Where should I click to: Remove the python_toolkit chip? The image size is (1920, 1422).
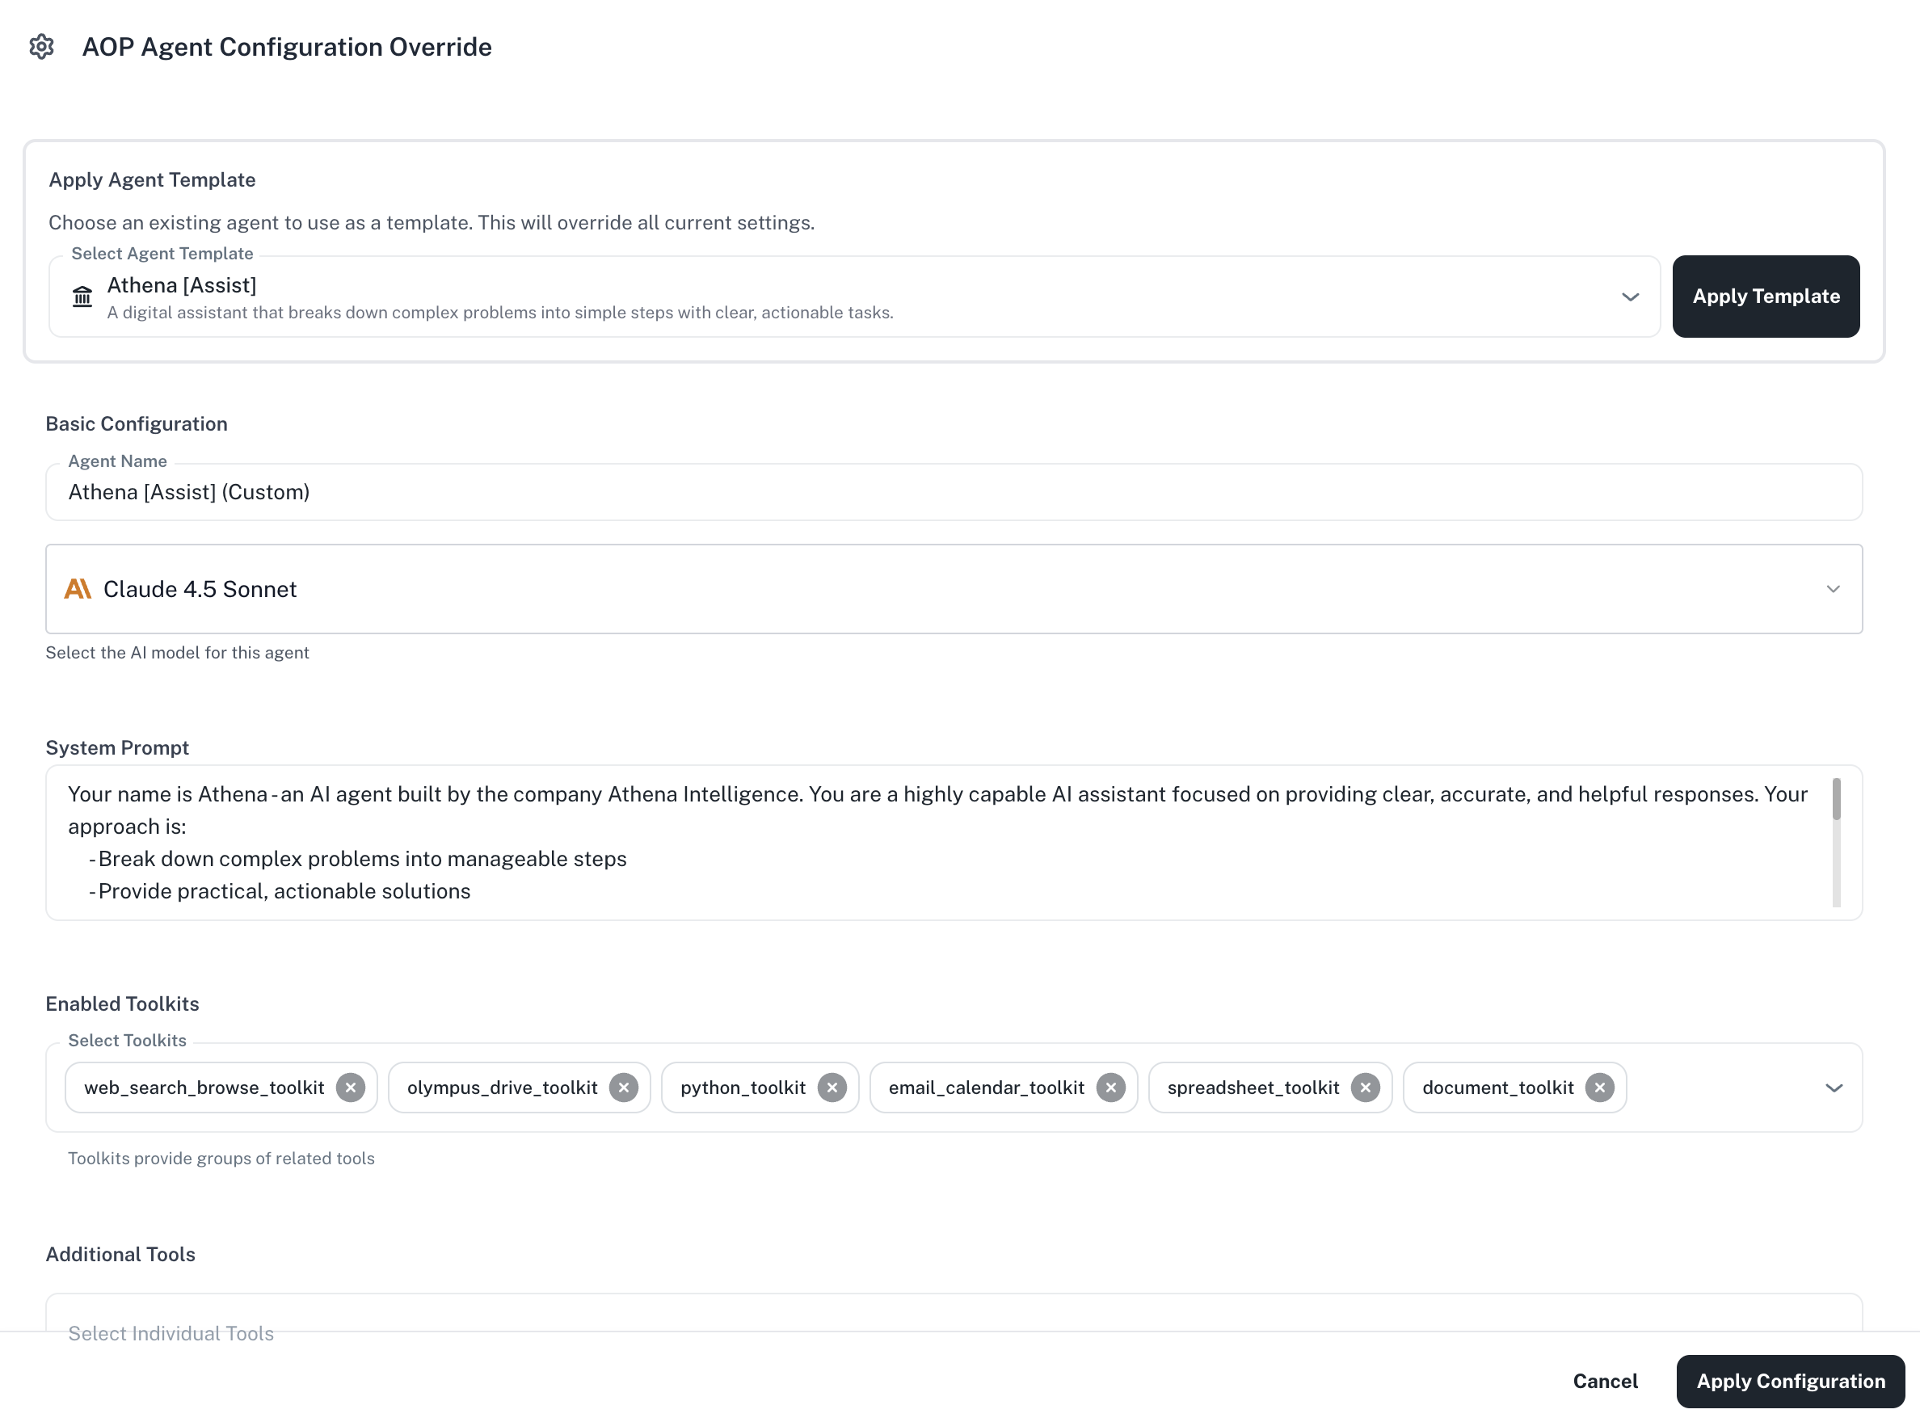pyautogui.click(x=832, y=1087)
